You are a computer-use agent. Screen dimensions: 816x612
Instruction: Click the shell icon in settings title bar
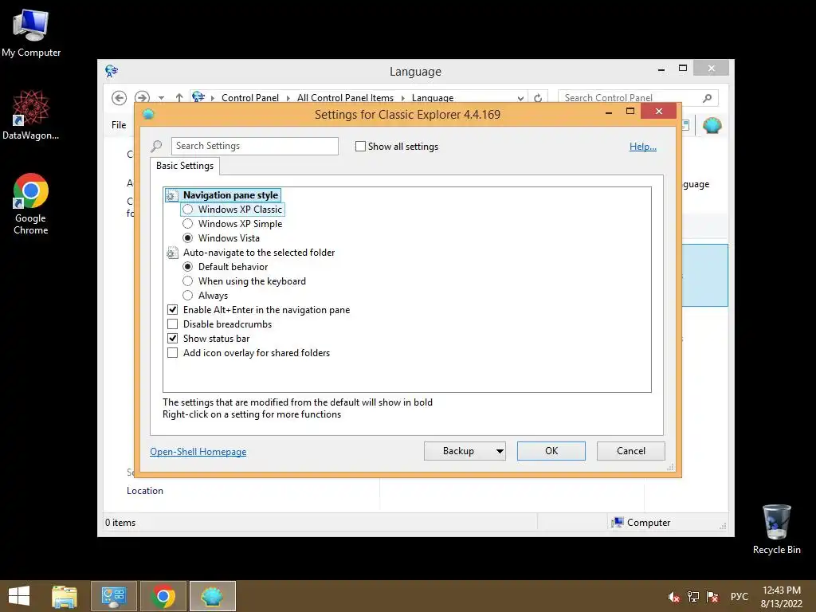coord(148,114)
